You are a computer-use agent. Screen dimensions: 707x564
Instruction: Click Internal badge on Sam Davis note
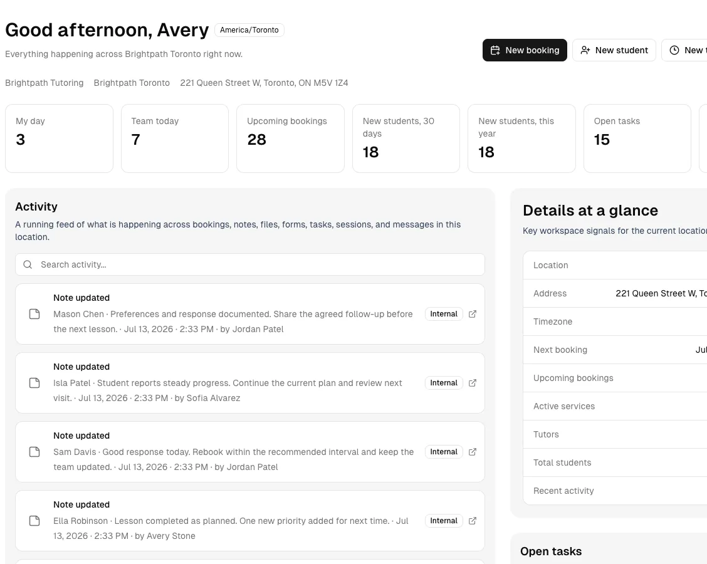444,452
